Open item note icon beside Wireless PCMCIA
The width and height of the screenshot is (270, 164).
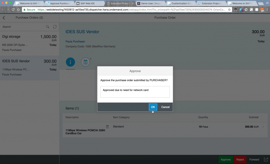[x=107, y=127]
